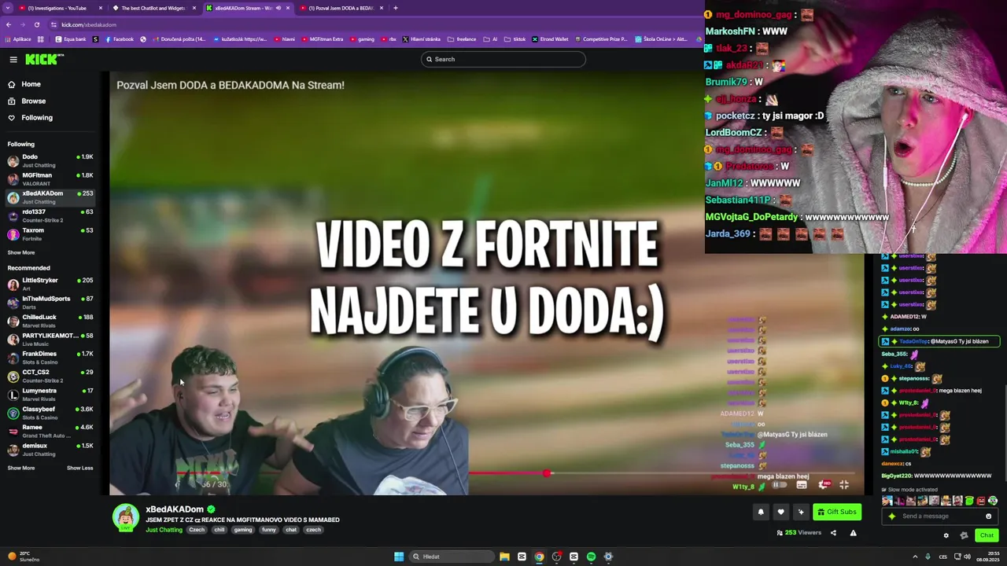Switch to the Pozval Jsem DODA YouTube tab
The height and width of the screenshot is (566, 1007).
341,8
